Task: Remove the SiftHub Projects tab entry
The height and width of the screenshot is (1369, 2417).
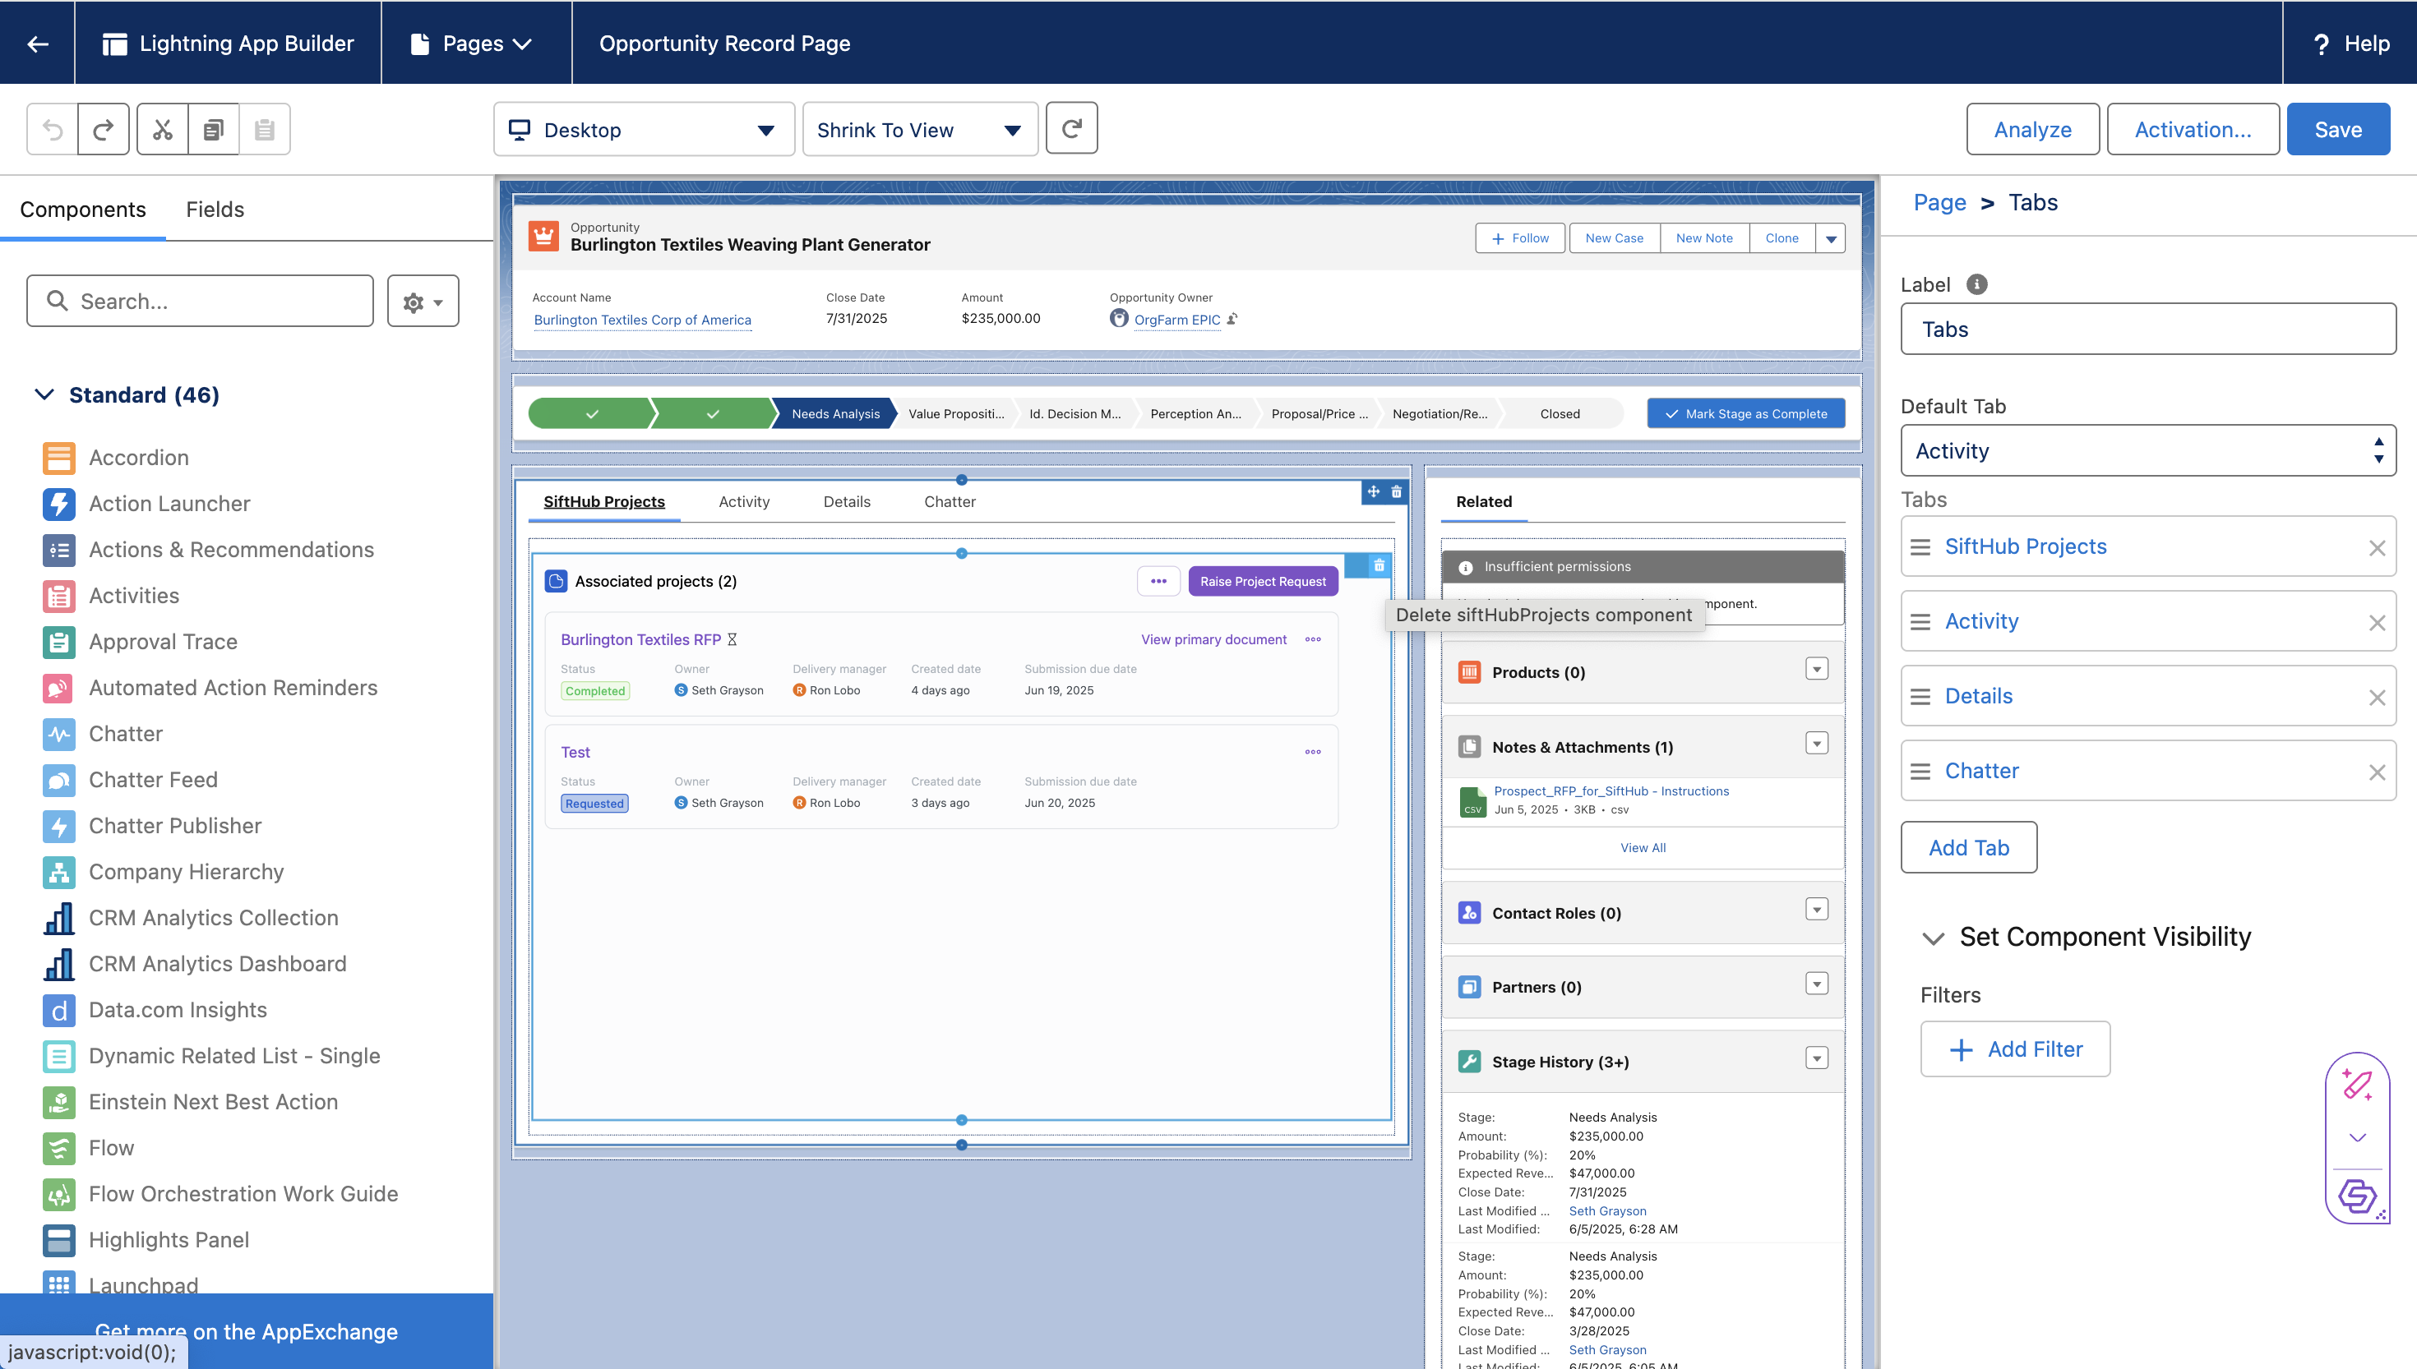Action: tap(2376, 548)
